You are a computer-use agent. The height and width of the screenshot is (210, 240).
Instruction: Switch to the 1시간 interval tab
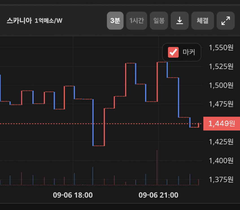pos(137,21)
